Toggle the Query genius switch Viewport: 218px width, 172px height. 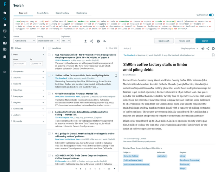tap(211, 15)
